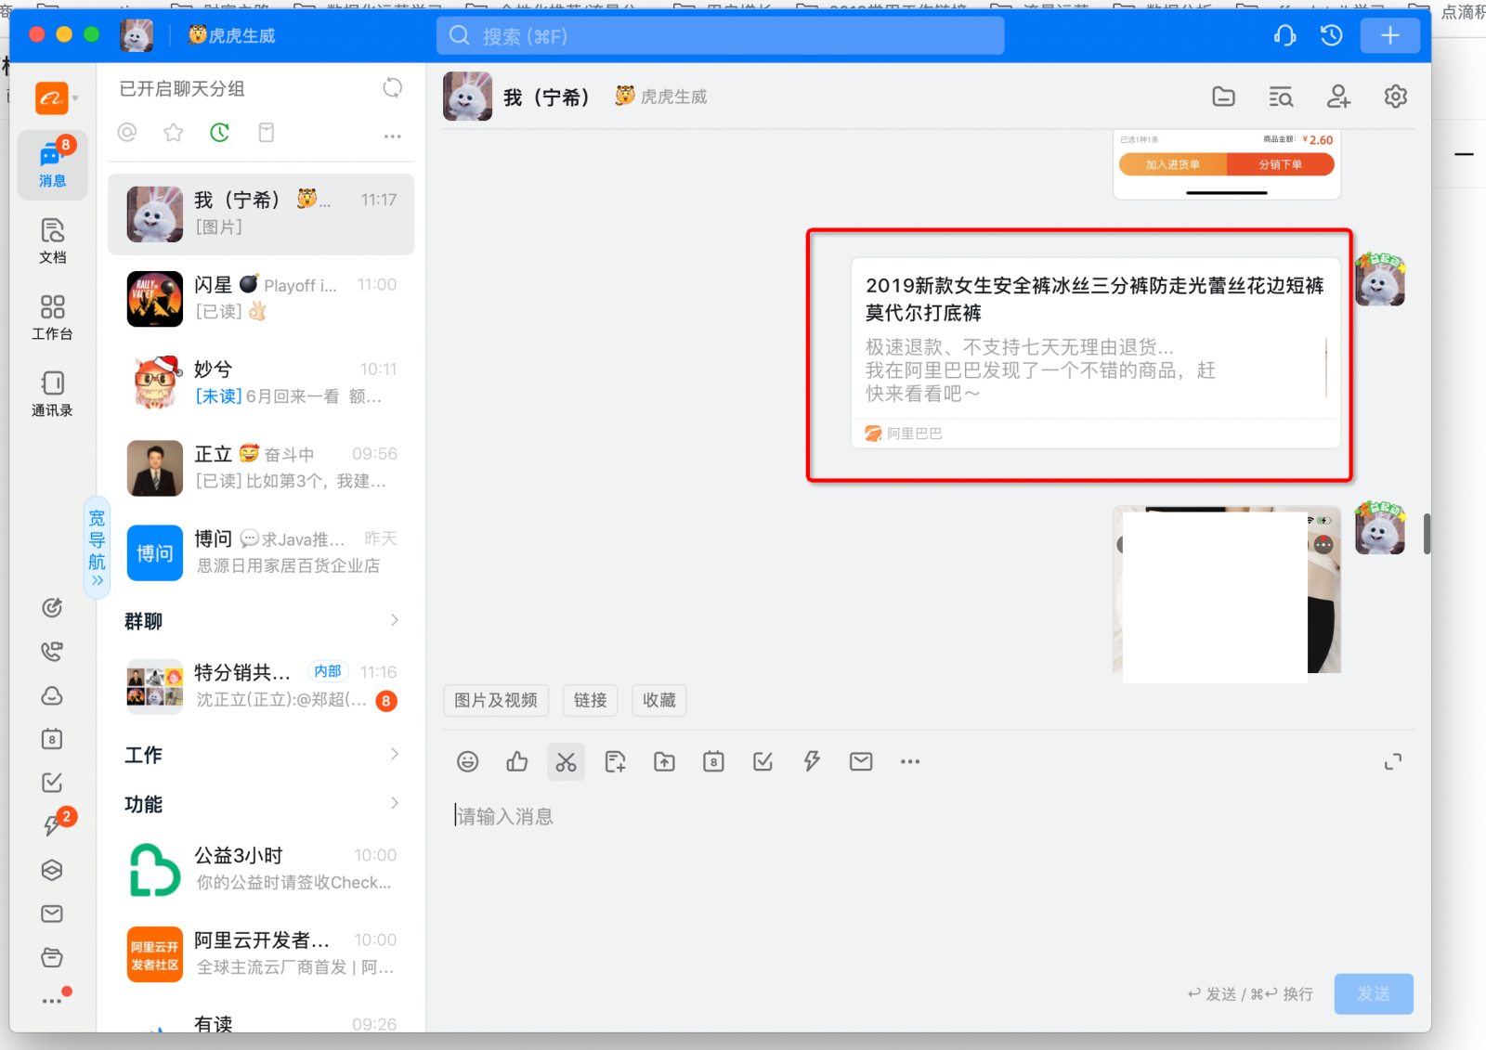
Task: Toggle the to-do filter in chat list
Action: [x=267, y=133]
